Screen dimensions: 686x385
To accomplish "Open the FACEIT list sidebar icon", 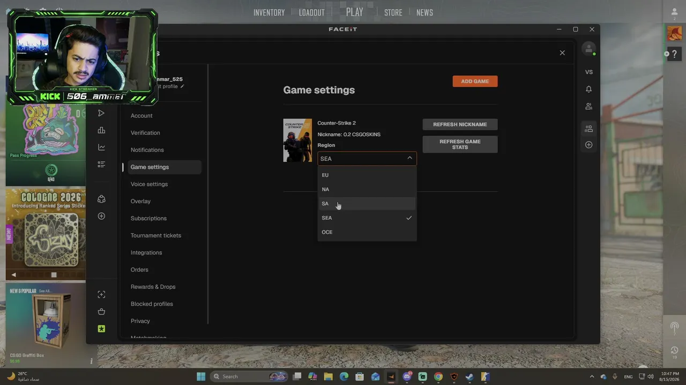I will click(101, 165).
